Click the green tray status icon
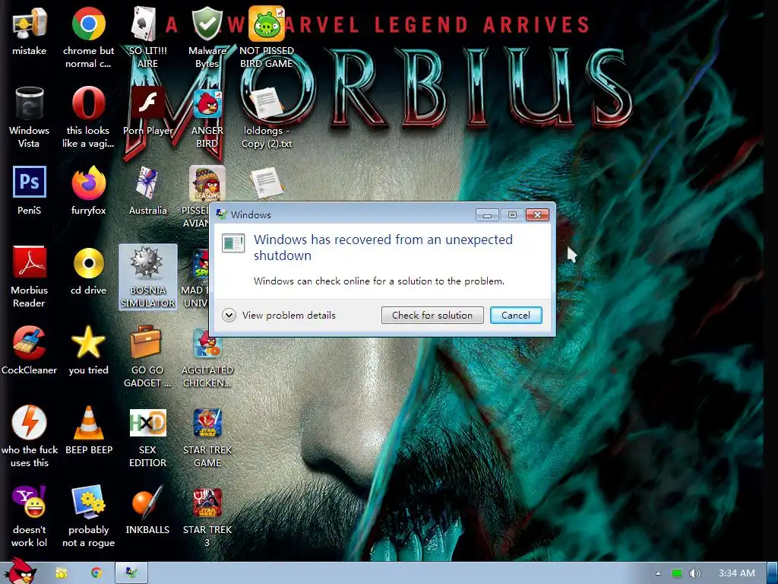This screenshot has width=778, height=584. click(x=676, y=573)
